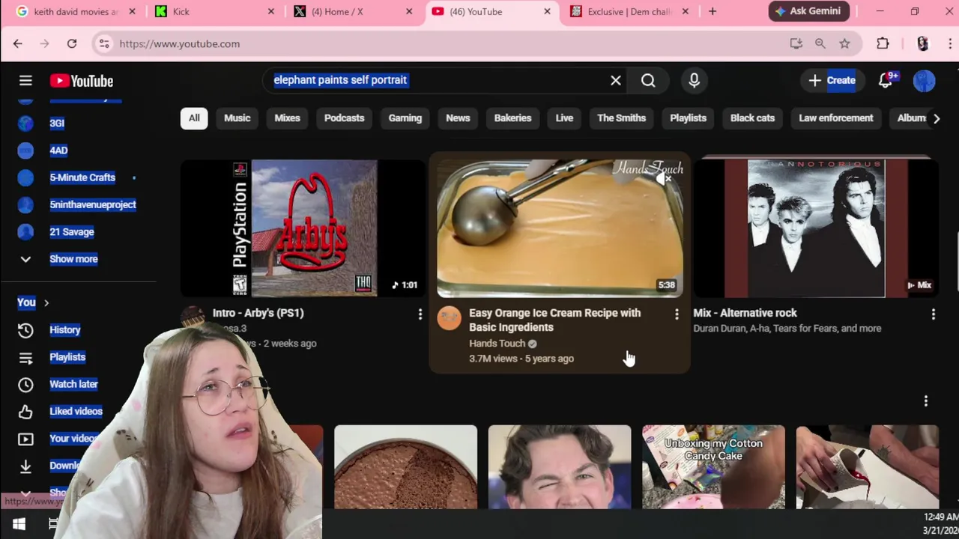Open the Duran Duran Alternative rock mix thumbnail

point(816,228)
